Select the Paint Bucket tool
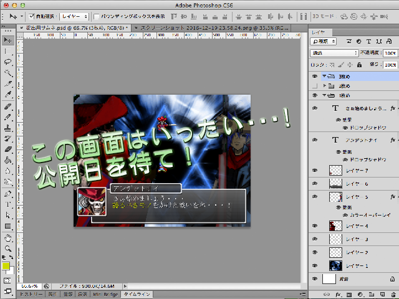The height and width of the screenshot is (299, 399). [x=8, y=160]
